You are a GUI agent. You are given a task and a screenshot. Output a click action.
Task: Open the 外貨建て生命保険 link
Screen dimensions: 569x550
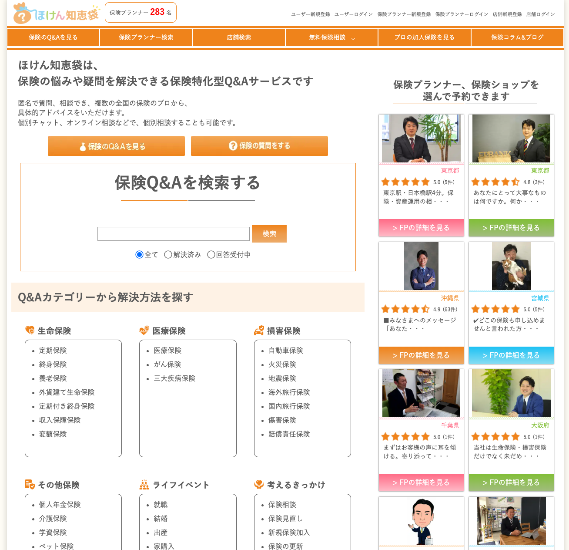[67, 392]
